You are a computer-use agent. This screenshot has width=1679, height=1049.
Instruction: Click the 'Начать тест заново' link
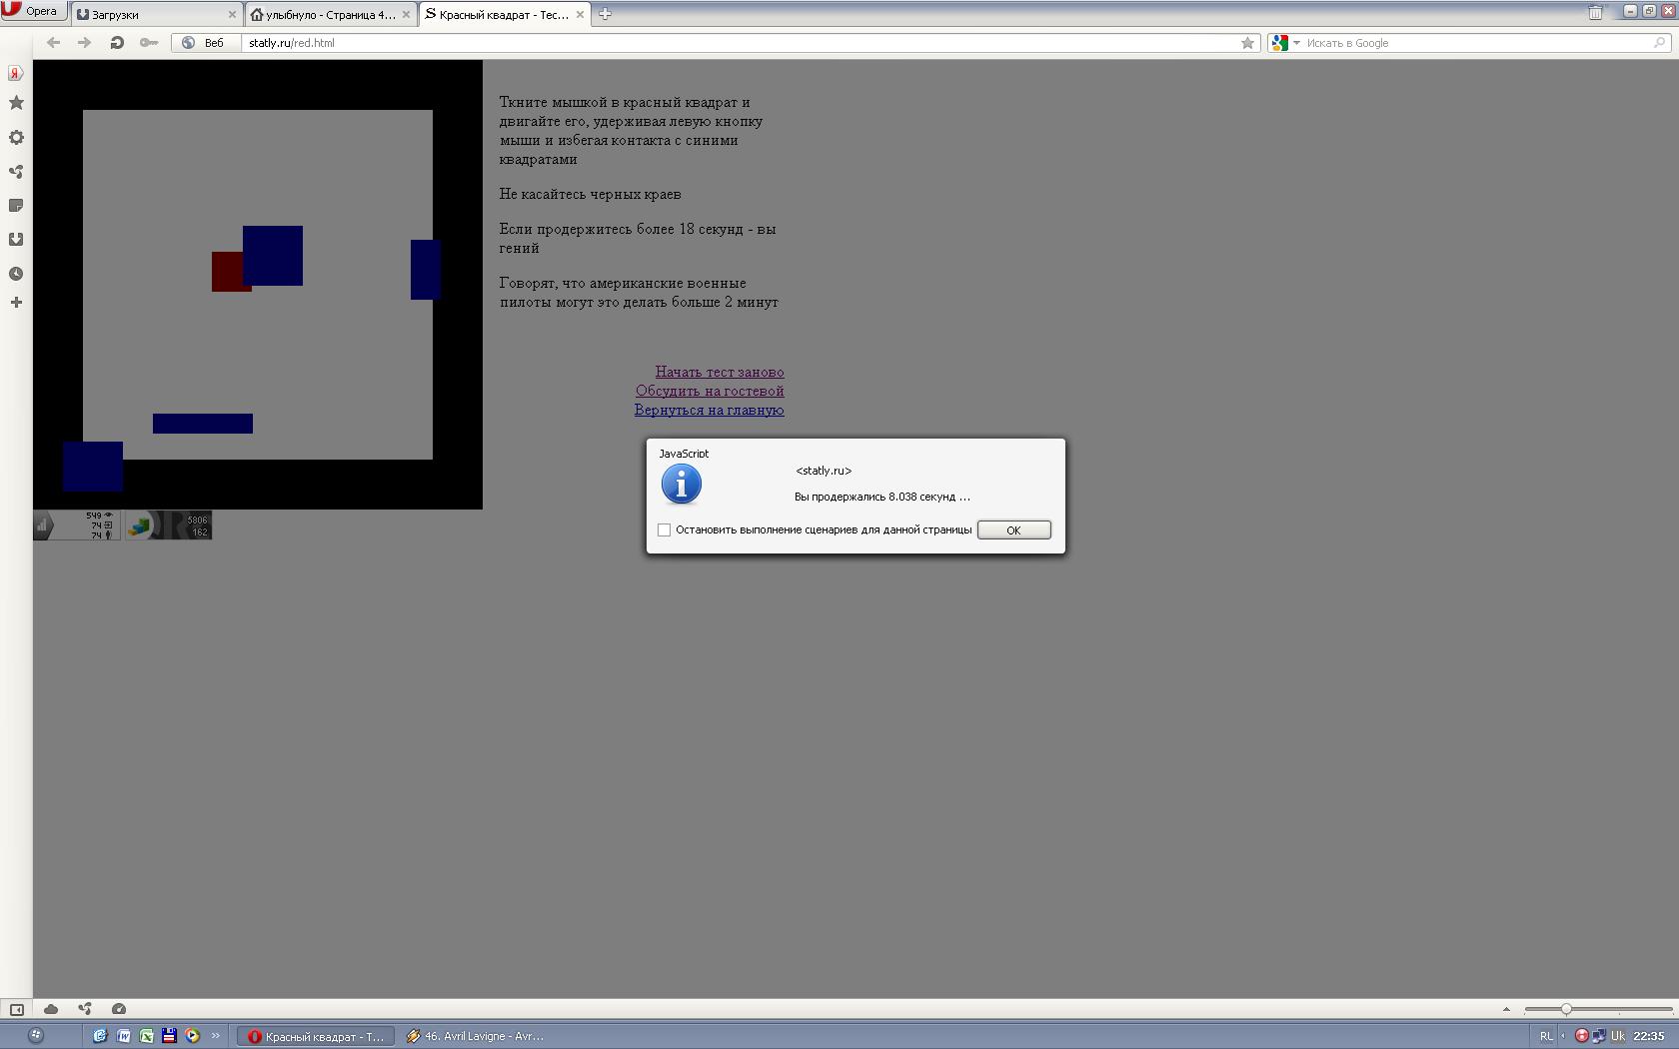coord(720,372)
